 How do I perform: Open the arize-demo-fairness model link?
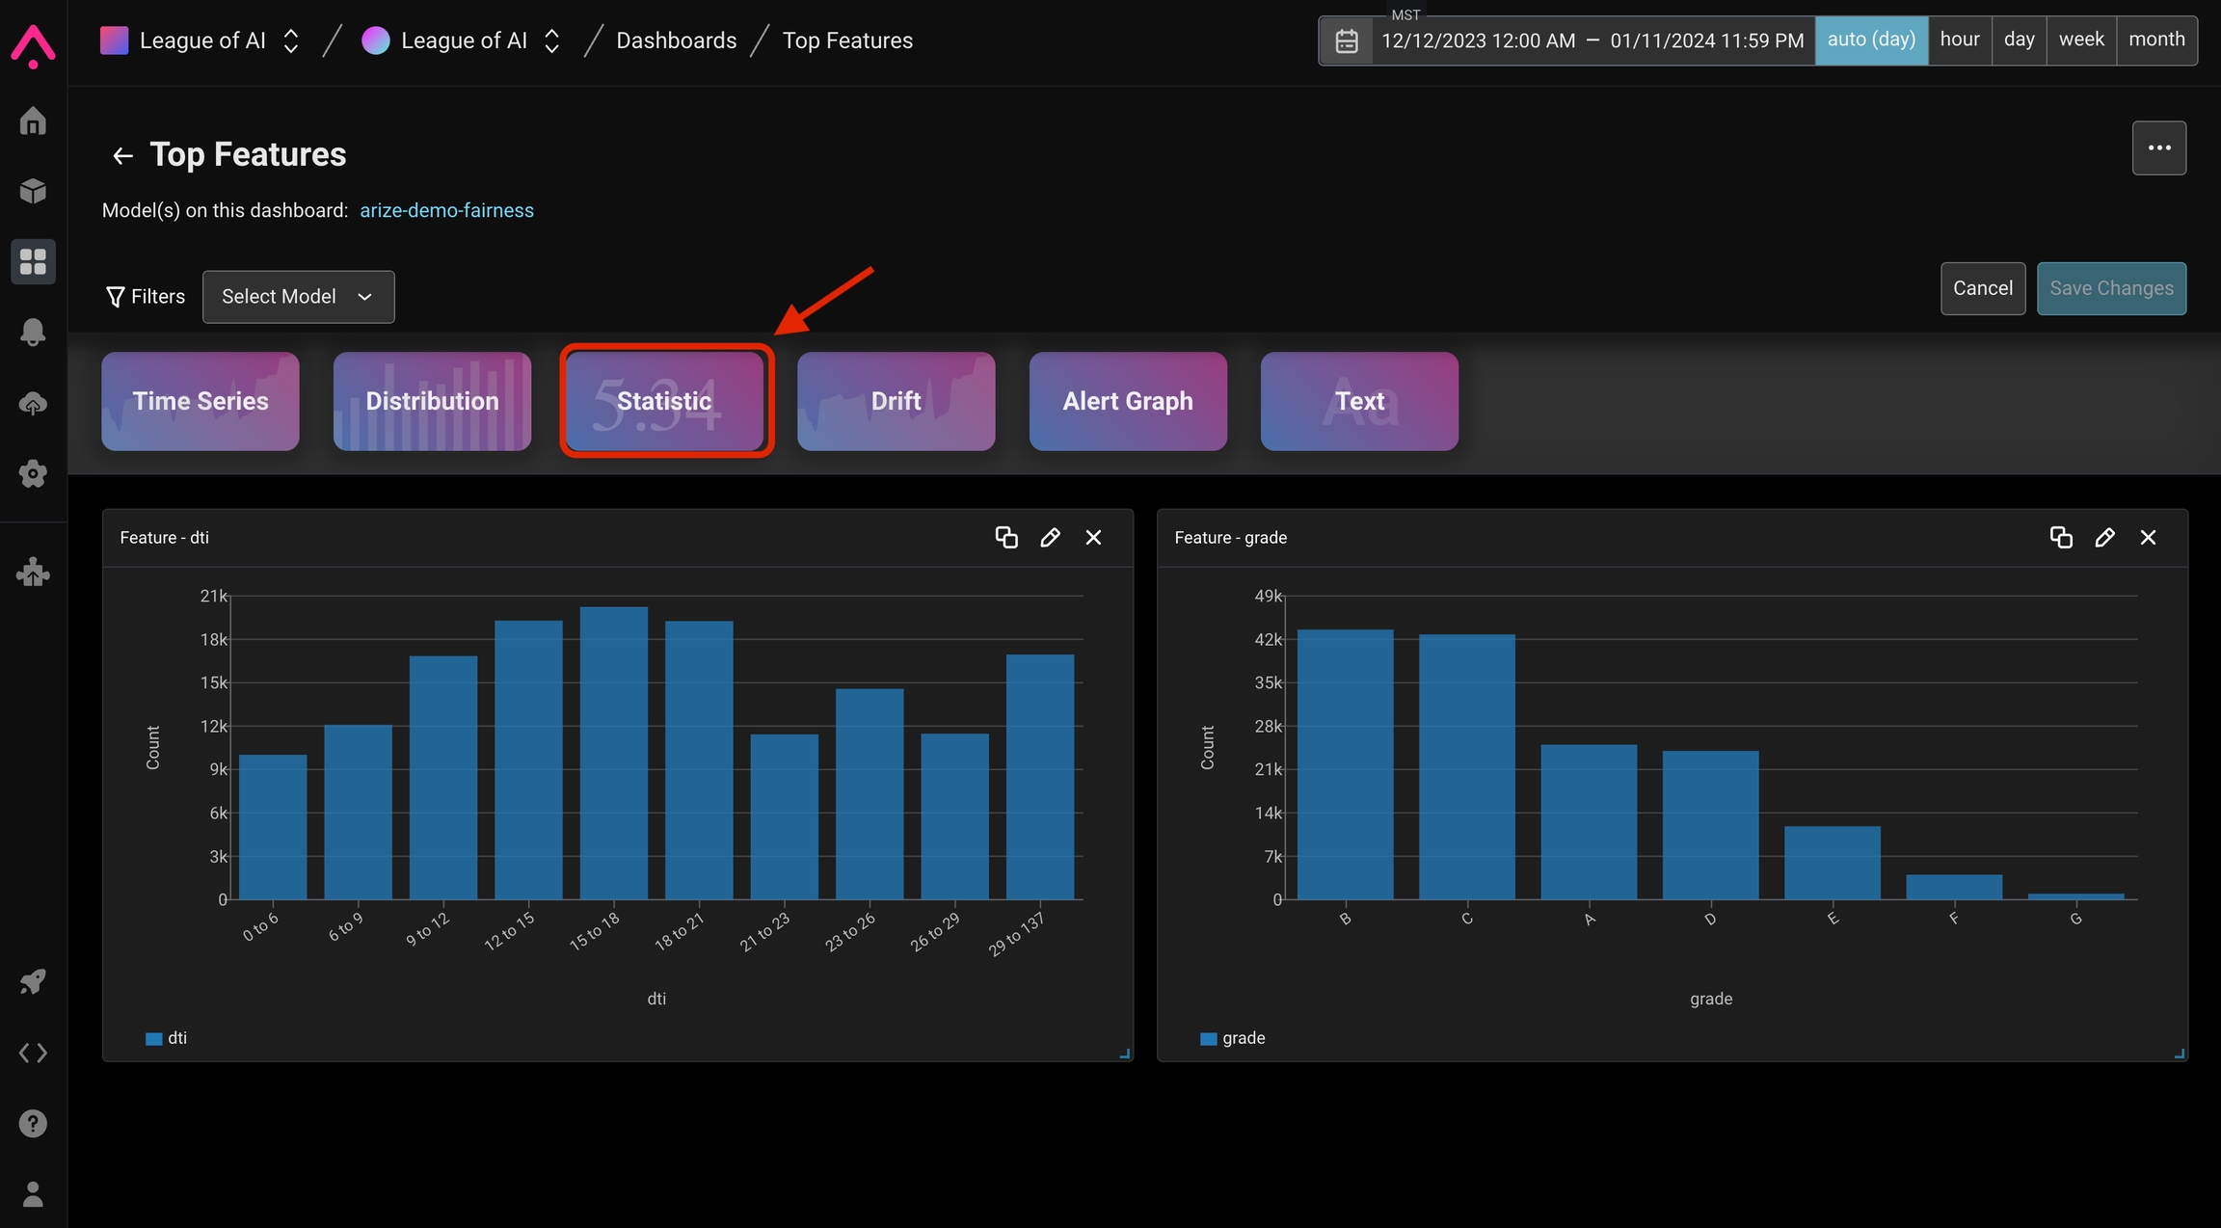coord(446,210)
